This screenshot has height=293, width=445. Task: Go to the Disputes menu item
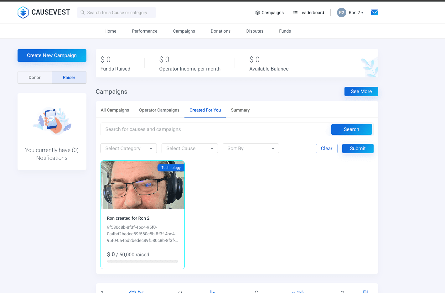point(255,31)
